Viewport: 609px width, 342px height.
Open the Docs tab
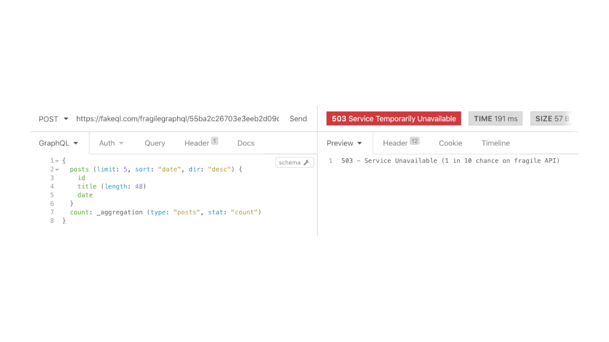click(246, 143)
